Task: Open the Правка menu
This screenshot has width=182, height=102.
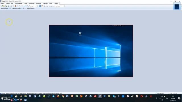Action: tap(8, 3)
